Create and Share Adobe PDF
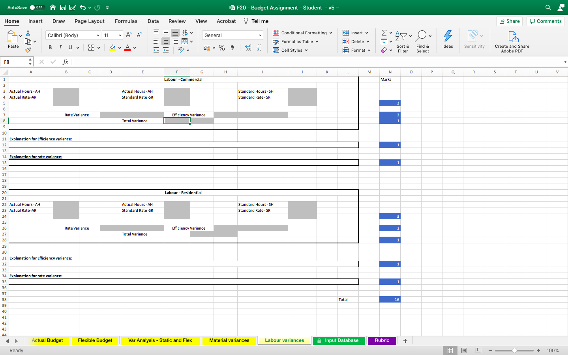 tap(512, 41)
